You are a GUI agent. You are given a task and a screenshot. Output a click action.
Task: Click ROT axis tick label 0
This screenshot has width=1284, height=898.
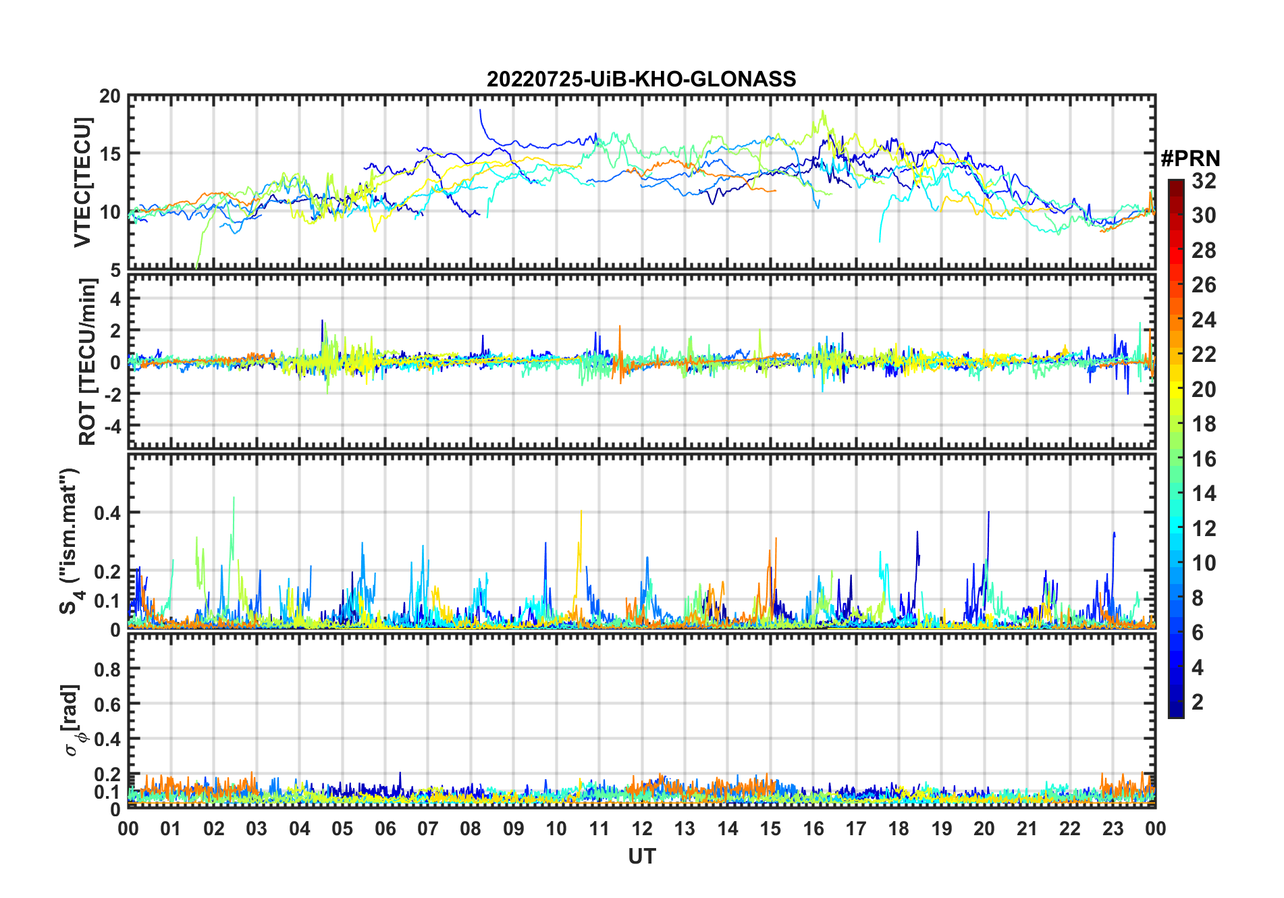[115, 363]
